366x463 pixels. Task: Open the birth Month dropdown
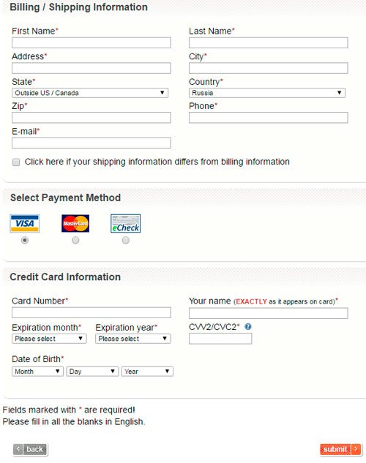coord(37,372)
